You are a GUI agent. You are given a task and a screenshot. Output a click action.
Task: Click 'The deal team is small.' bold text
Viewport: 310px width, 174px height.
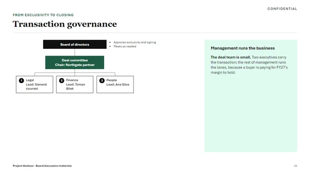pos(231,57)
